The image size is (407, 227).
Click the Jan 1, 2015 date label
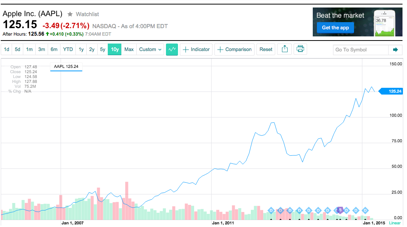(374, 223)
